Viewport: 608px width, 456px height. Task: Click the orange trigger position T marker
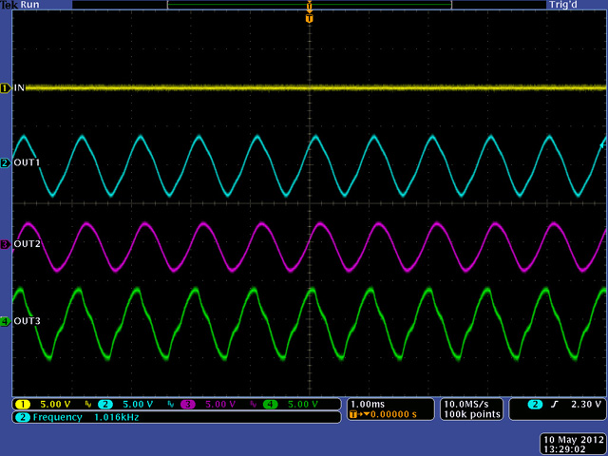309,18
